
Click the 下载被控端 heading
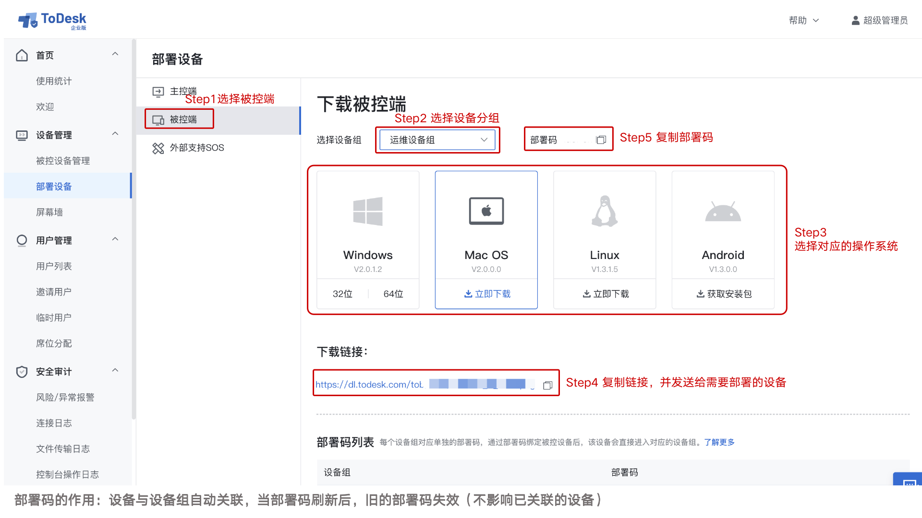[x=362, y=104]
